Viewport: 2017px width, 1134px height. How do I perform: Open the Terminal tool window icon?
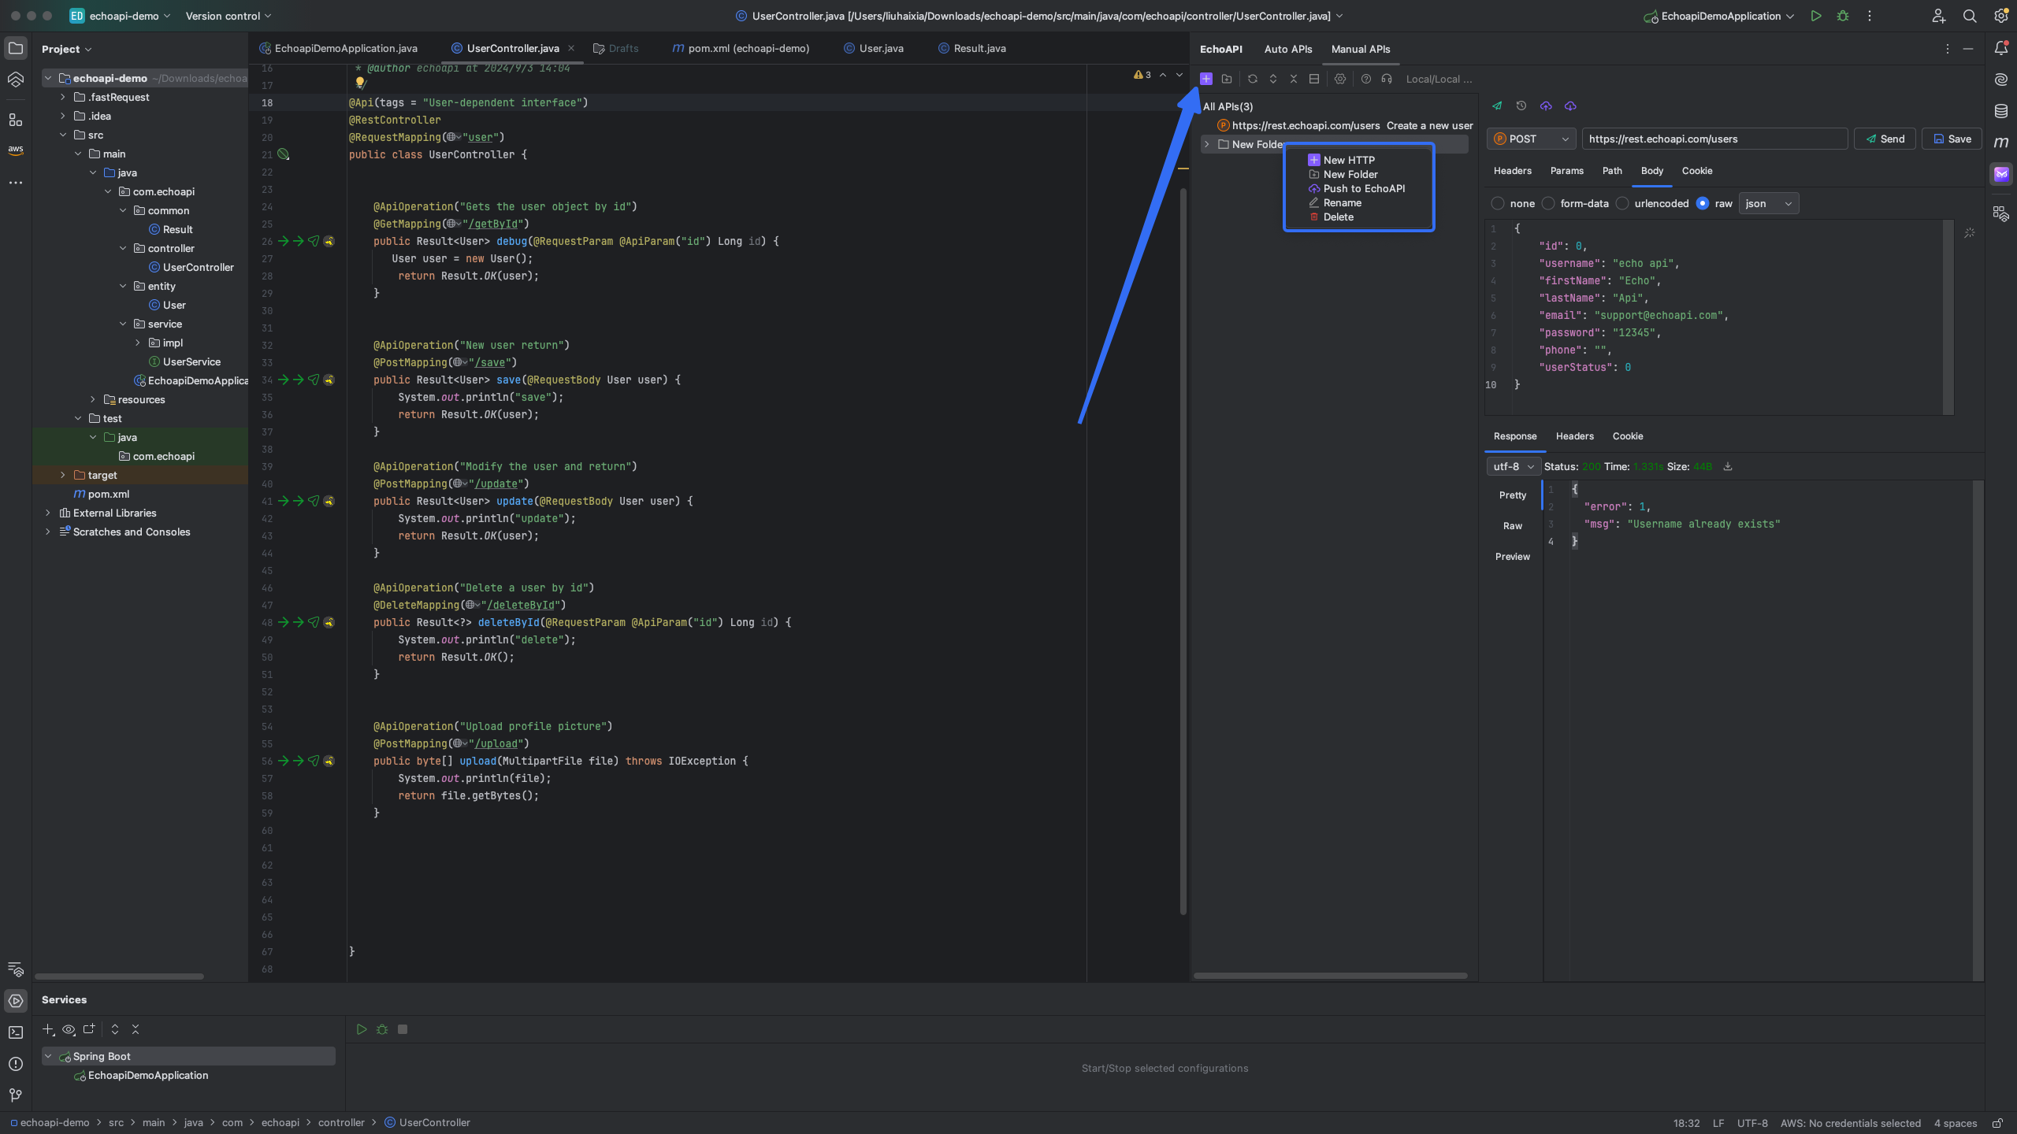(x=16, y=1032)
